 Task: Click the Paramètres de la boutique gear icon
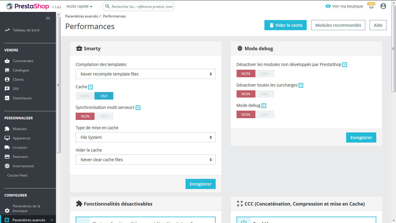tap(7, 211)
